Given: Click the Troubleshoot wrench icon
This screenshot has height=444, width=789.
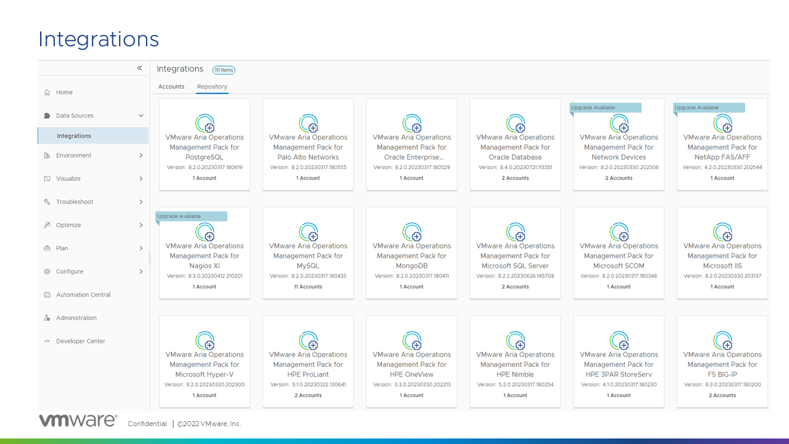Looking at the screenshot, I should pyautogui.click(x=47, y=202).
